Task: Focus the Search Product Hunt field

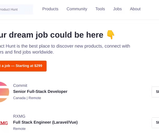Action: click(x=16, y=9)
